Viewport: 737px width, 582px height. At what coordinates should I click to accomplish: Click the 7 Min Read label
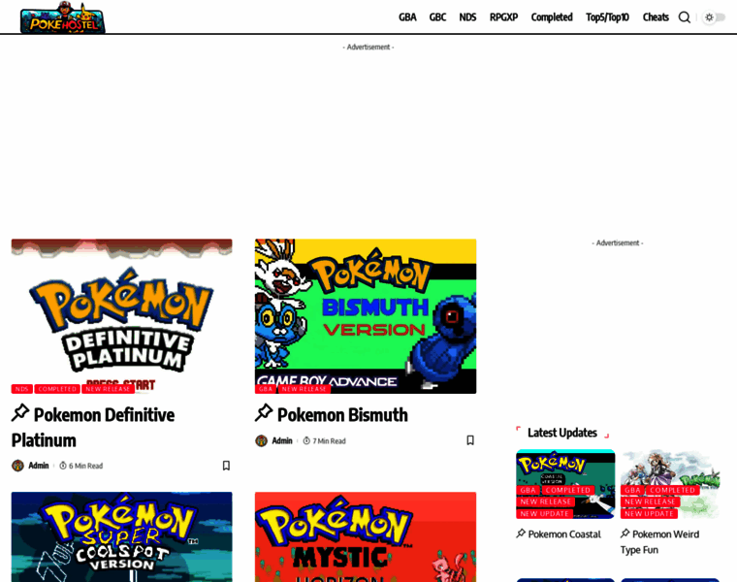coord(324,441)
